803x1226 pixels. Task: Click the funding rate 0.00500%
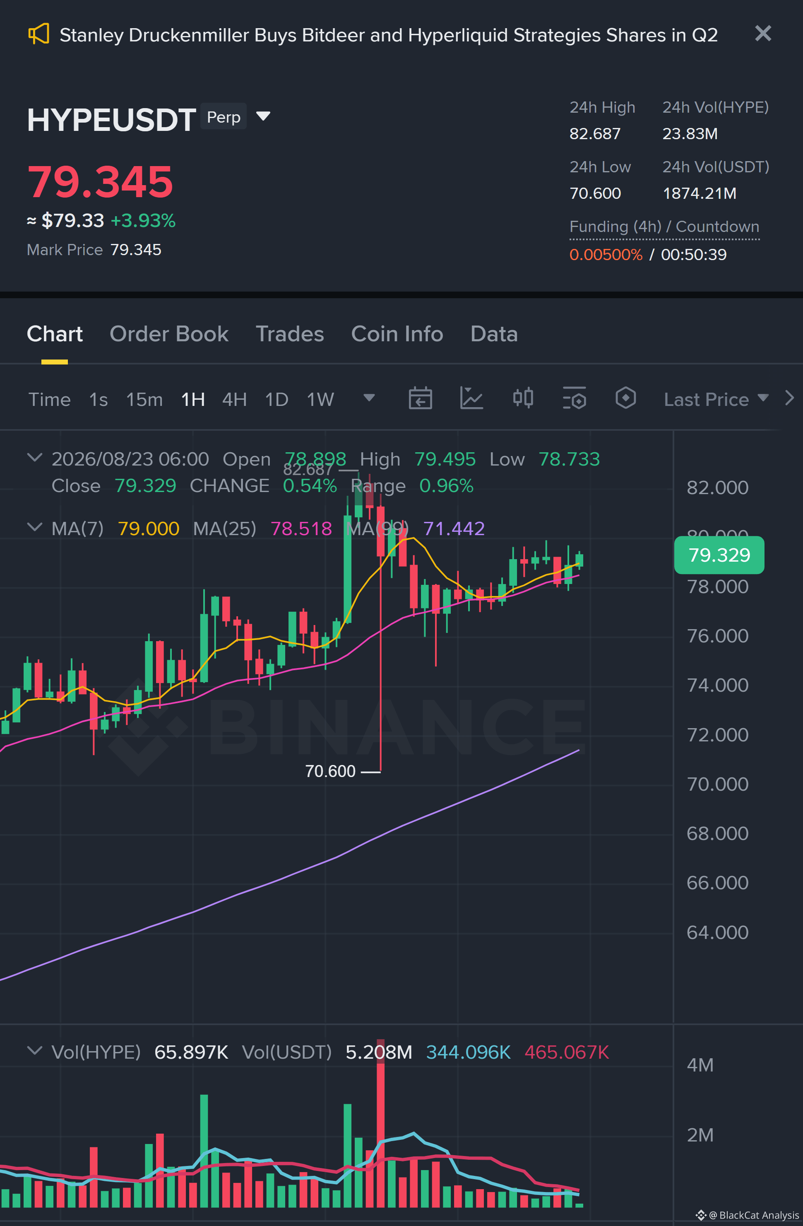pyautogui.click(x=606, y=254)
